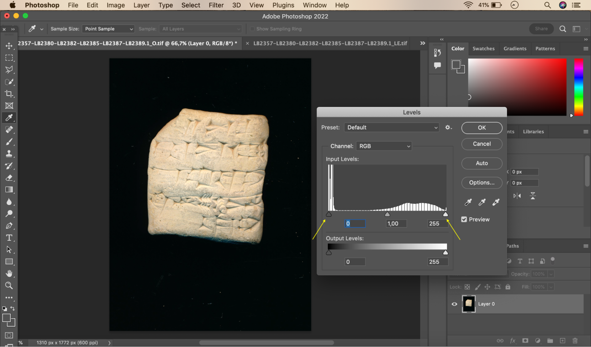Select the Rectangular Marquee tool
Screen dimensions: 591x347
(x=9, y=58)
